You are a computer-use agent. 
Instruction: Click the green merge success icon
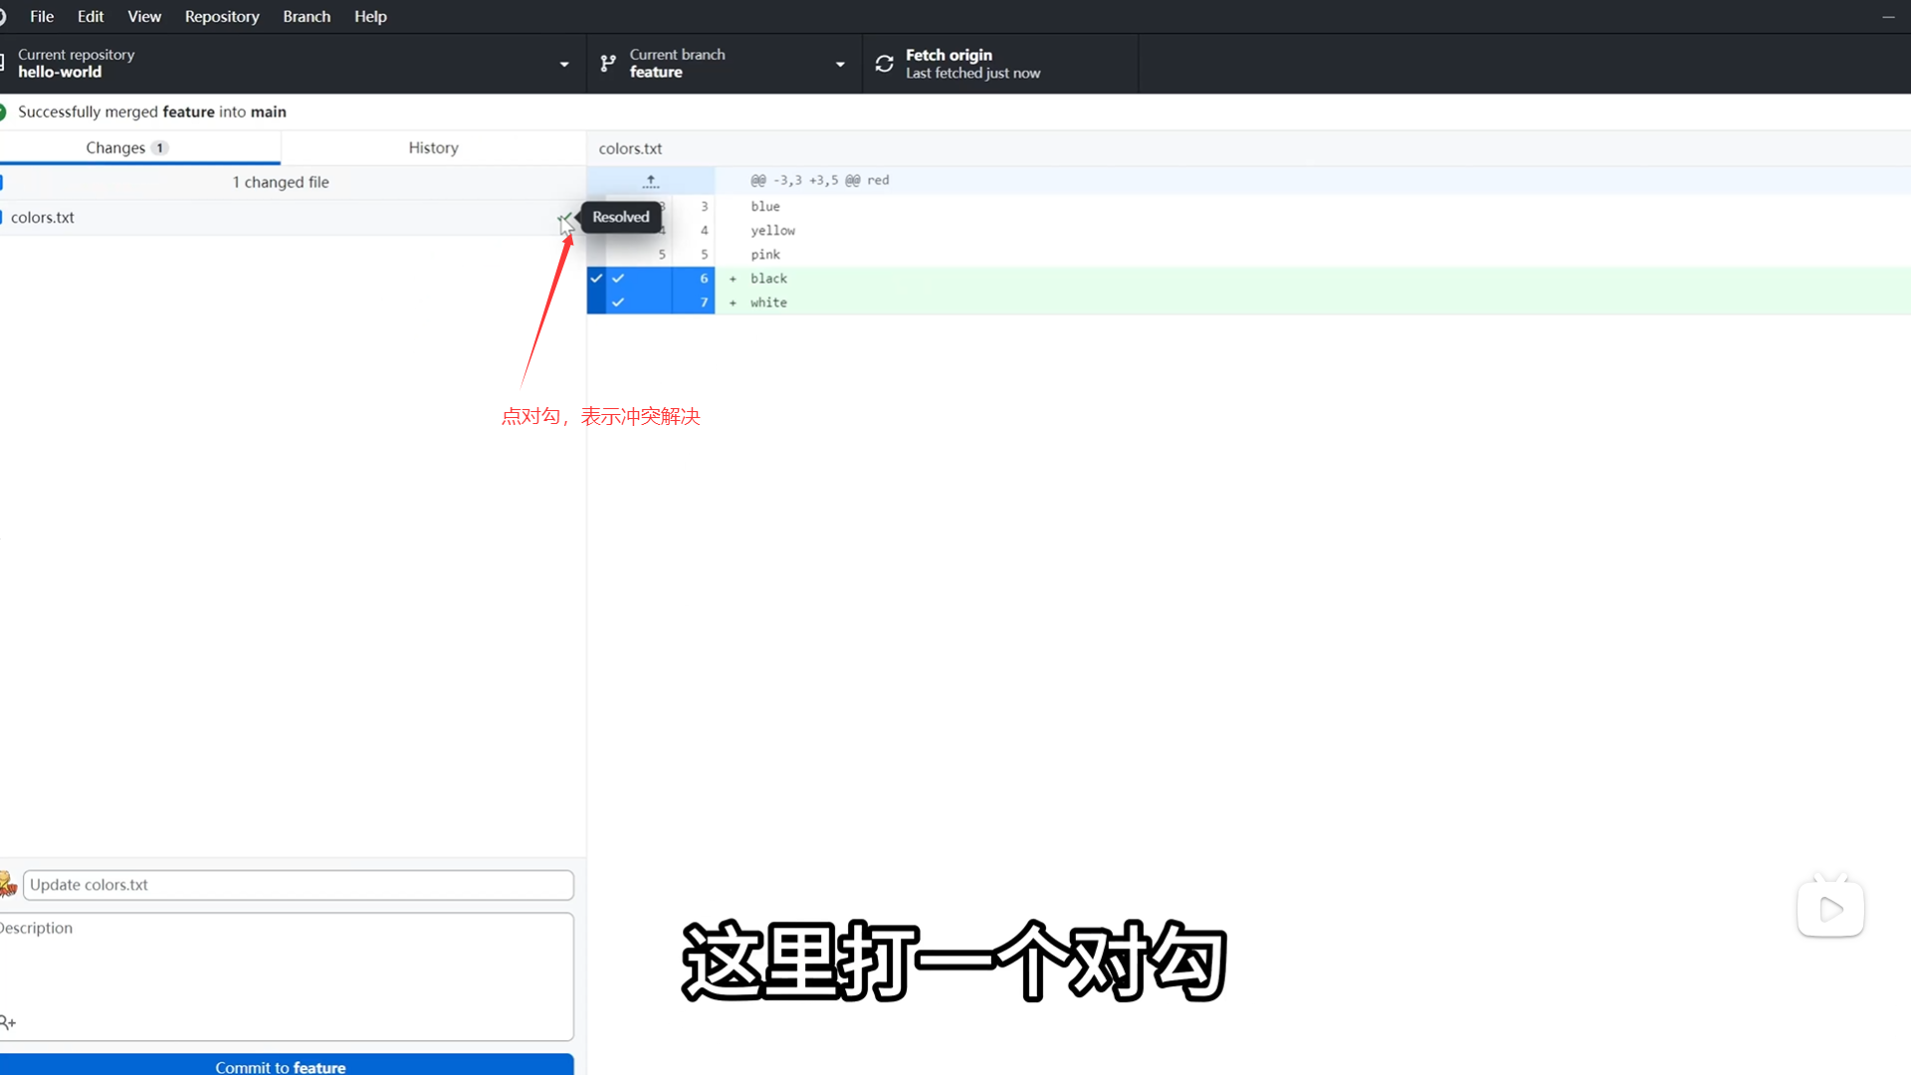[x=3, y=111]
